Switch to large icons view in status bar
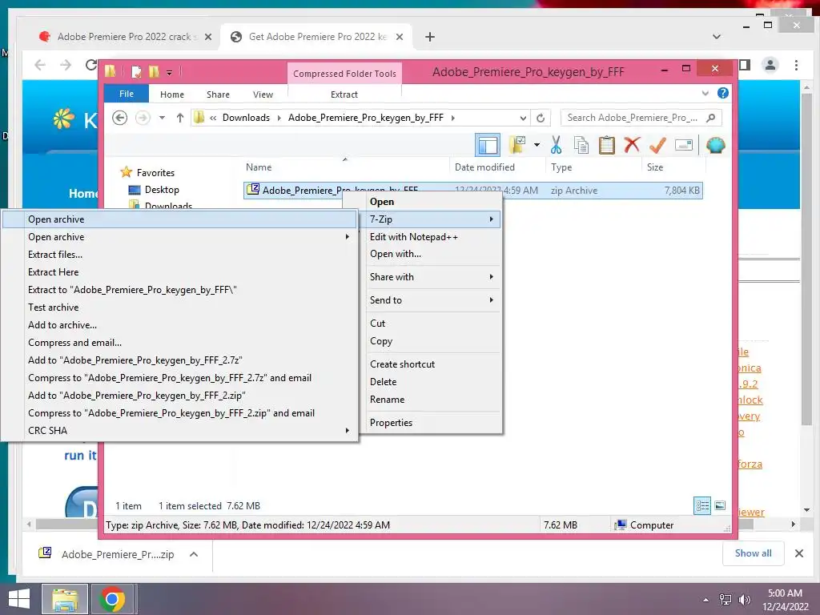820x615 pixels. pos(720,506)
